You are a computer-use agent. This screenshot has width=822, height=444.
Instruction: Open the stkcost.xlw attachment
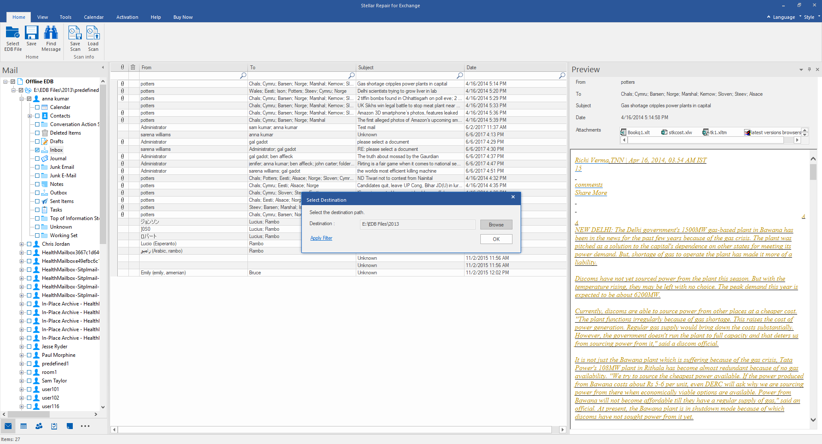[676, 132]
